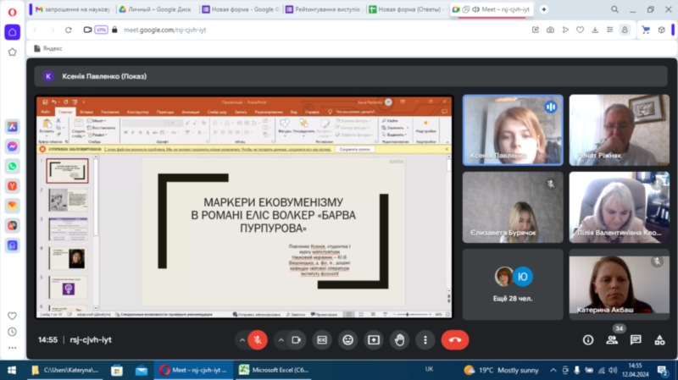
Task: Open the three-dot more options menu
Action: click(x=425, y=339)
